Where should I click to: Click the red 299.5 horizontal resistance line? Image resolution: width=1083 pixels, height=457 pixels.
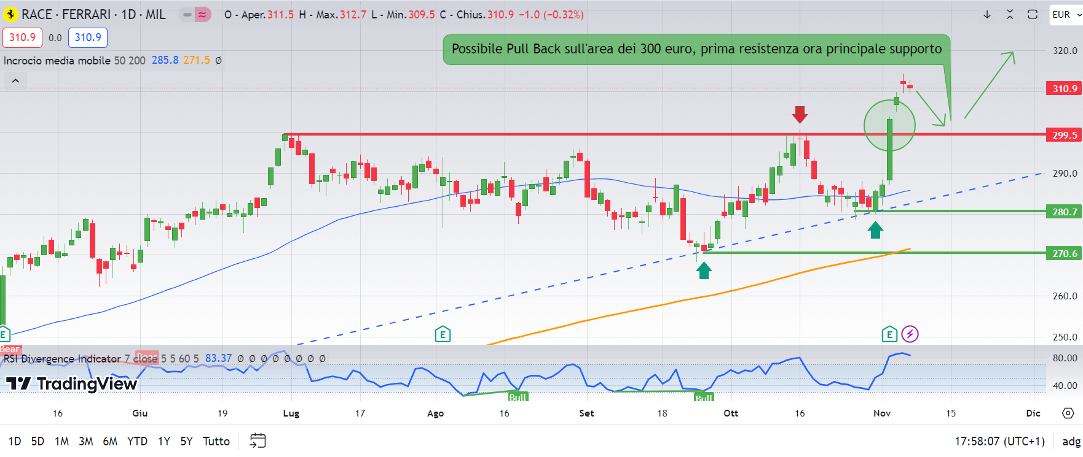tap(664, 134)
